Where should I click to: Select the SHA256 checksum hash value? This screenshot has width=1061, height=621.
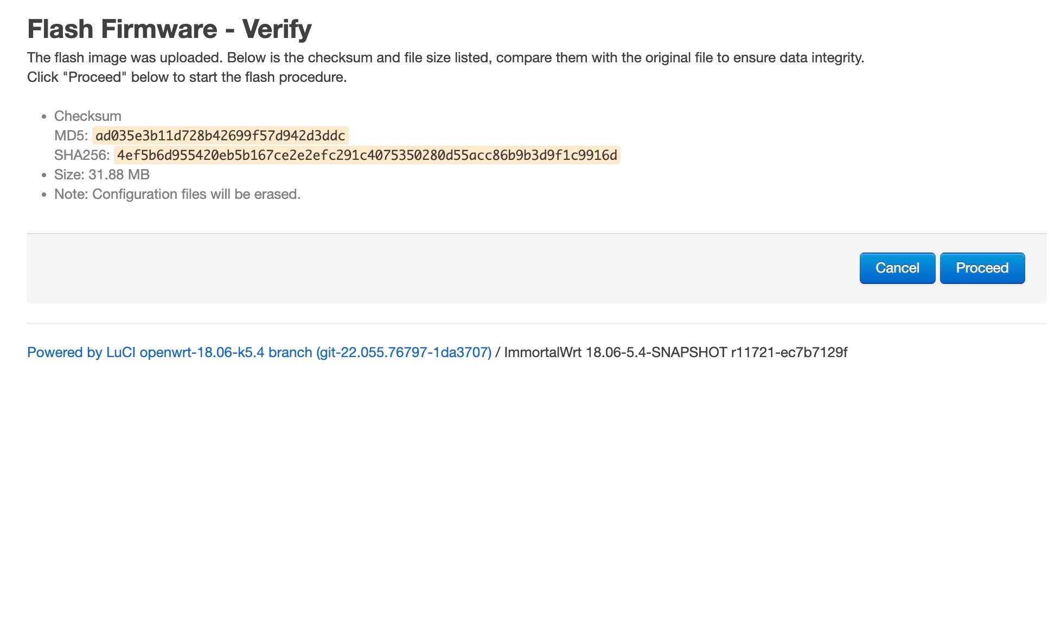[x=367, y=156]
